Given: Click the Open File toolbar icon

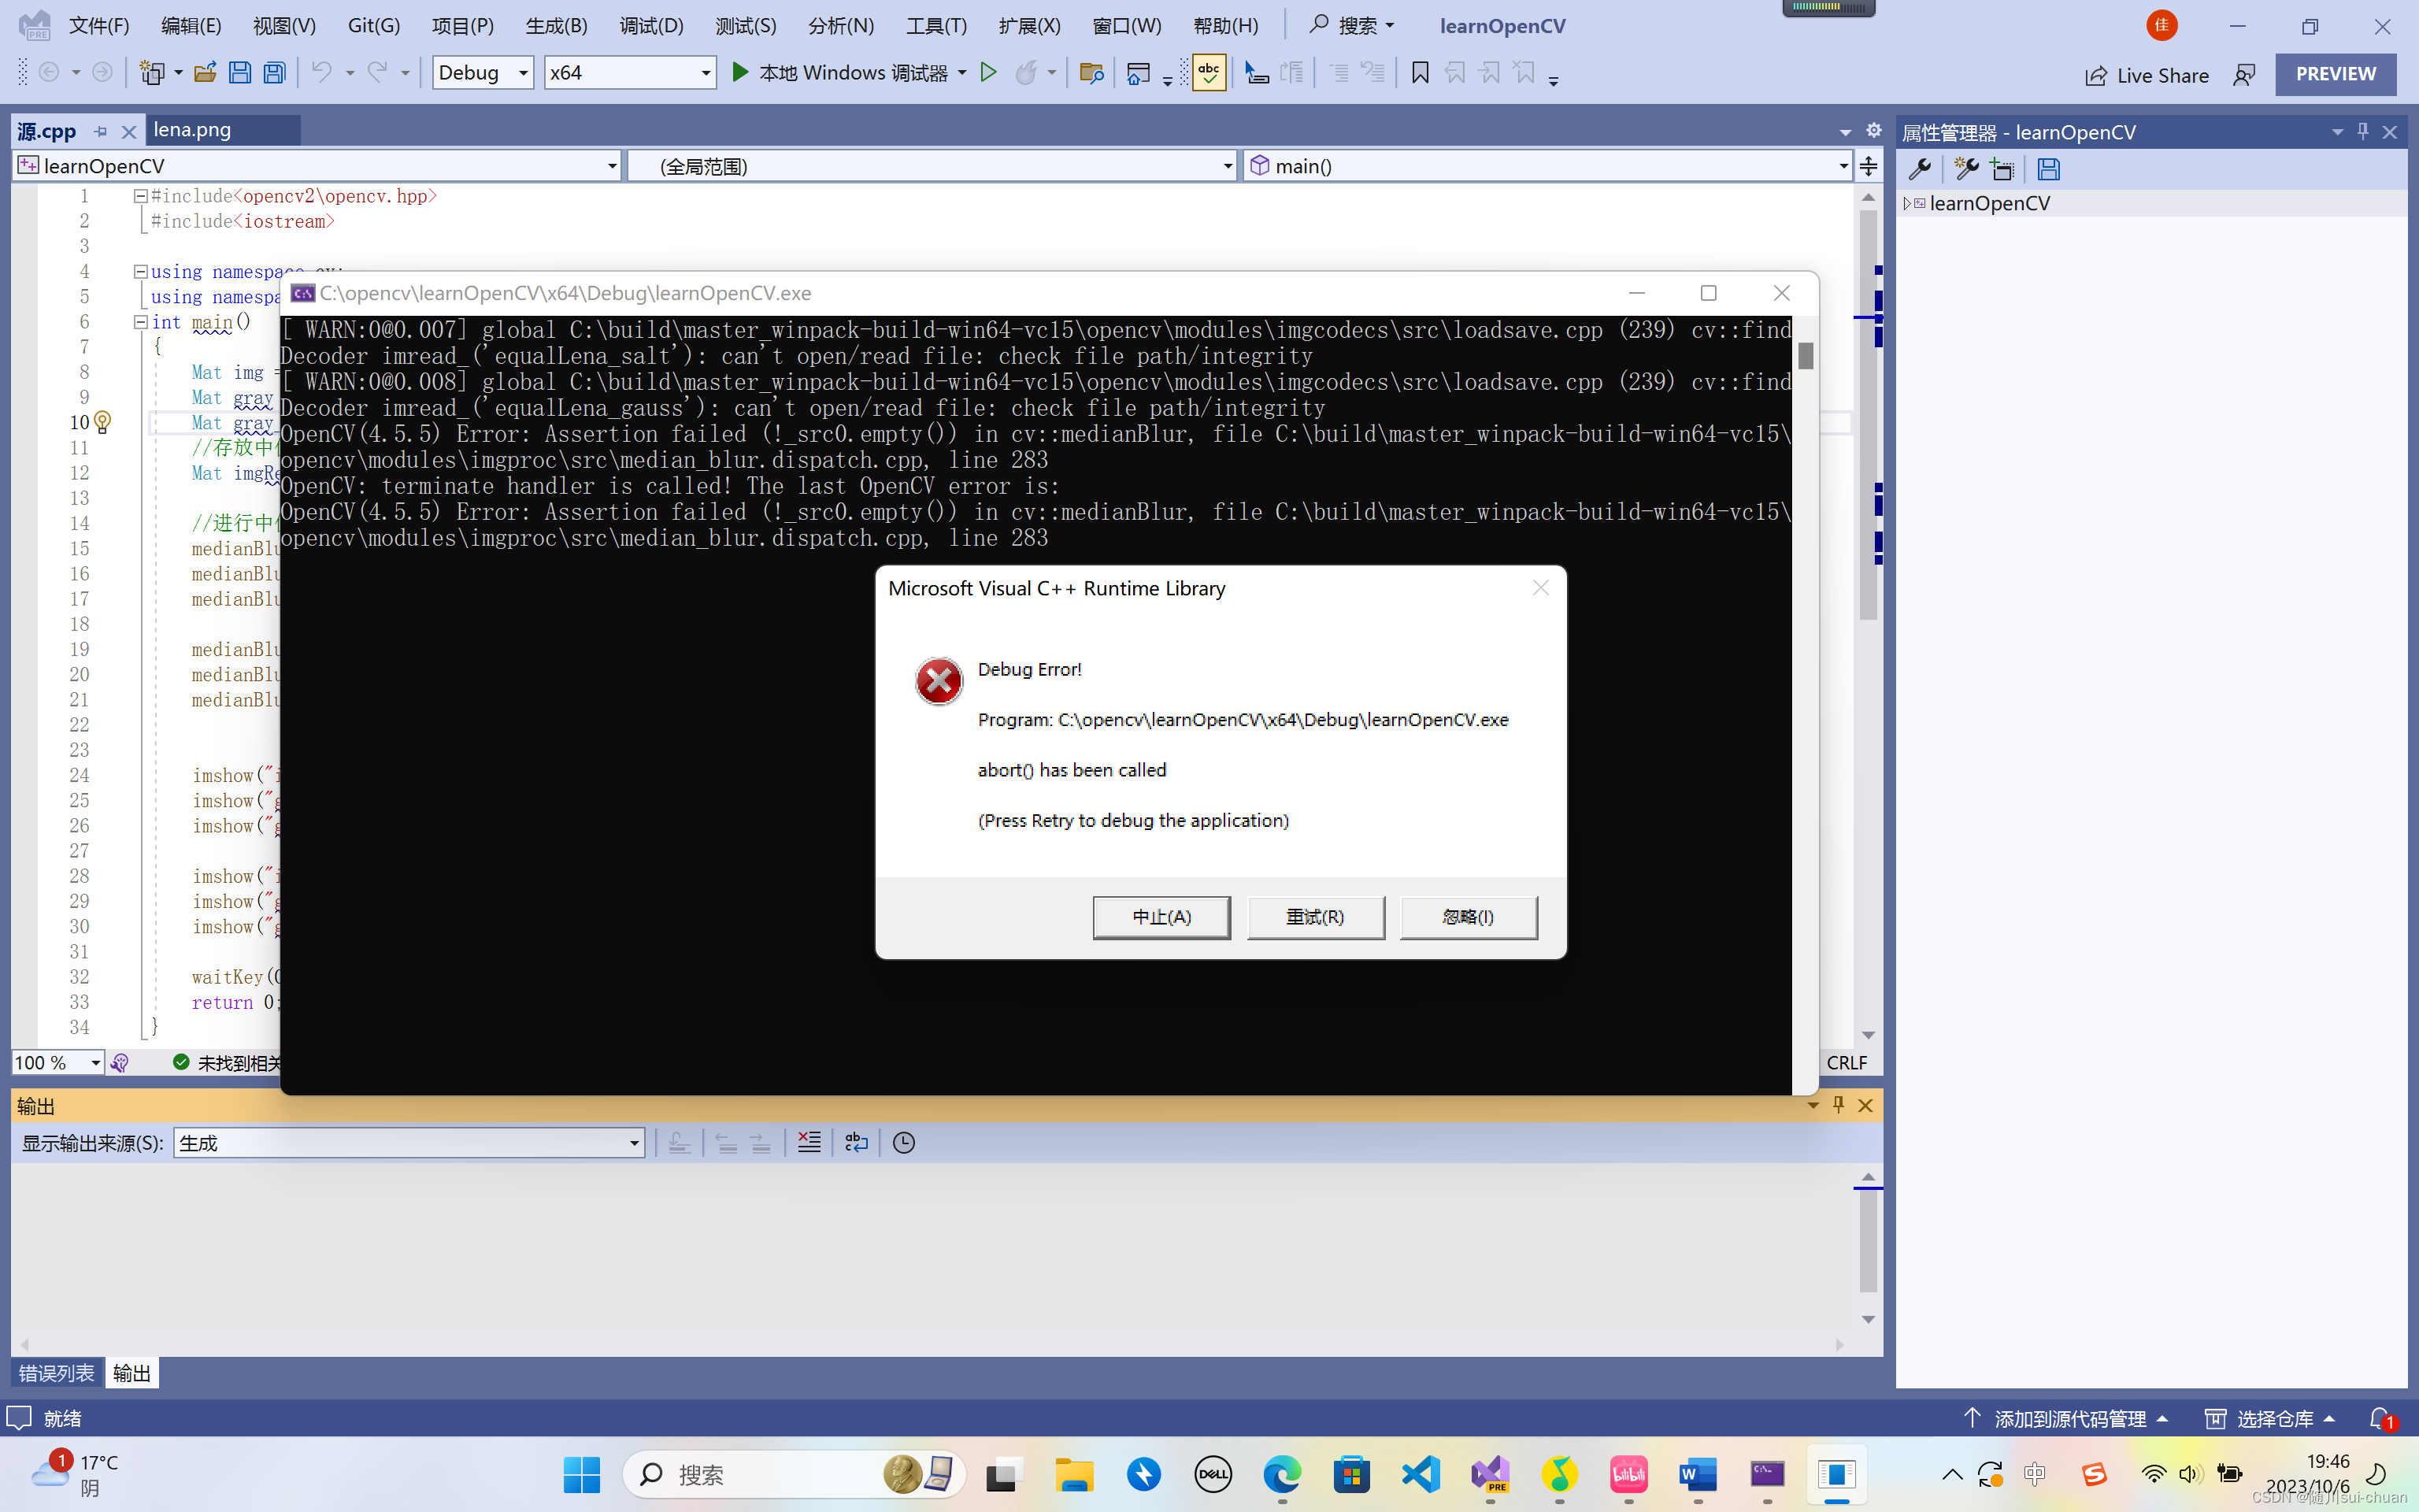Looking at the screenshot, I should click(x=205, y=73).
